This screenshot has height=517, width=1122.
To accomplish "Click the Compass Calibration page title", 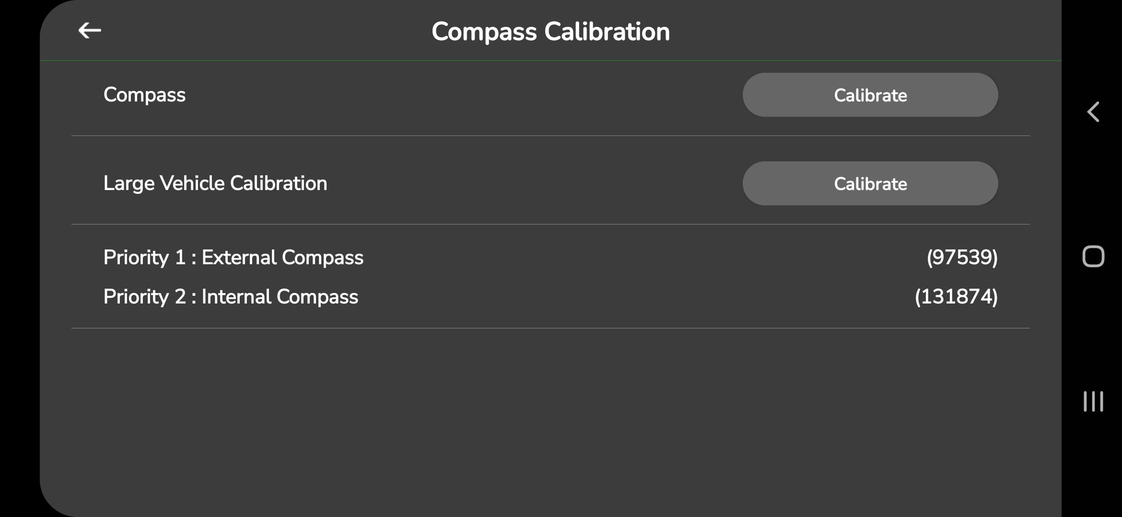I will (550, 32).
